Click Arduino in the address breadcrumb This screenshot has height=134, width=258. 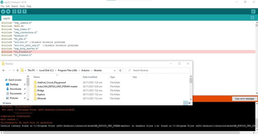tap(85, 70)
